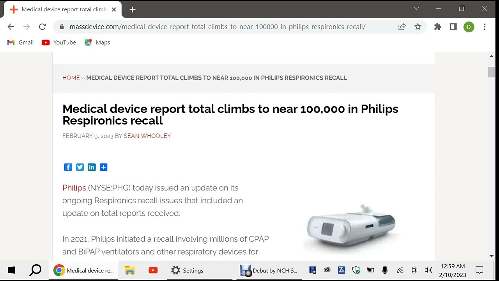Share the article on Facebook
Image resolution: width=499 pixels, height=281 pixels.
(68, 167)
